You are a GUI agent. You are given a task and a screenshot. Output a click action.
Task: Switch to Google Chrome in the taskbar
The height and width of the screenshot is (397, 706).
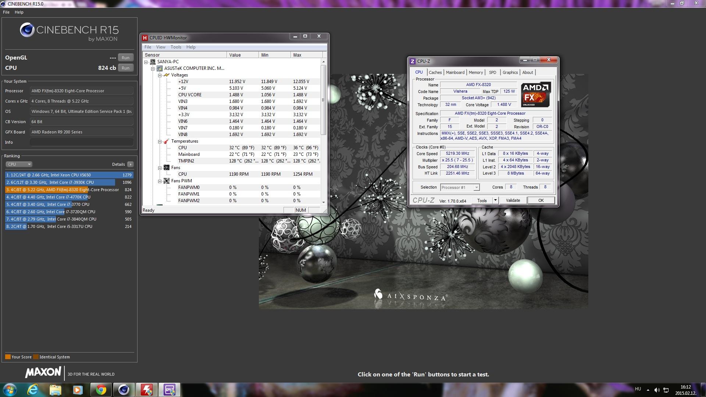click(101, 390)
